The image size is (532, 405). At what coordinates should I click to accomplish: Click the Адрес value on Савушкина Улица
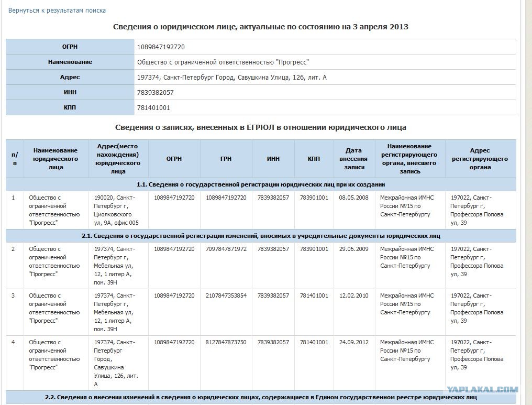232,78
